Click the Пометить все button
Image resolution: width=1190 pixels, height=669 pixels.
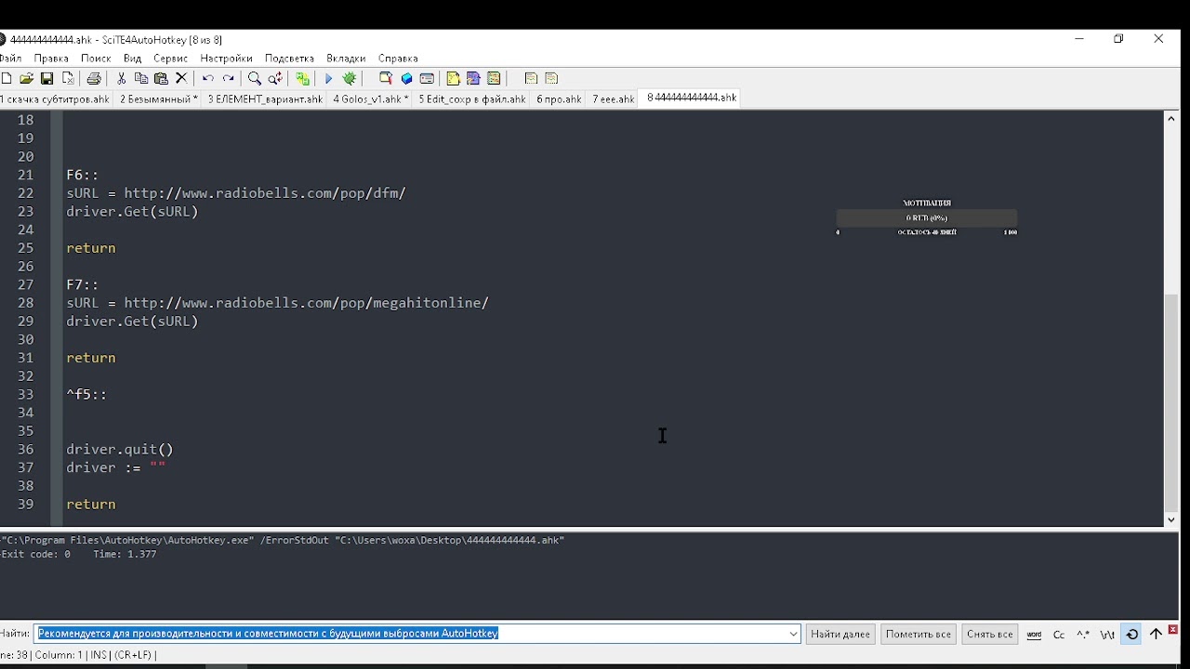[919, 635]
